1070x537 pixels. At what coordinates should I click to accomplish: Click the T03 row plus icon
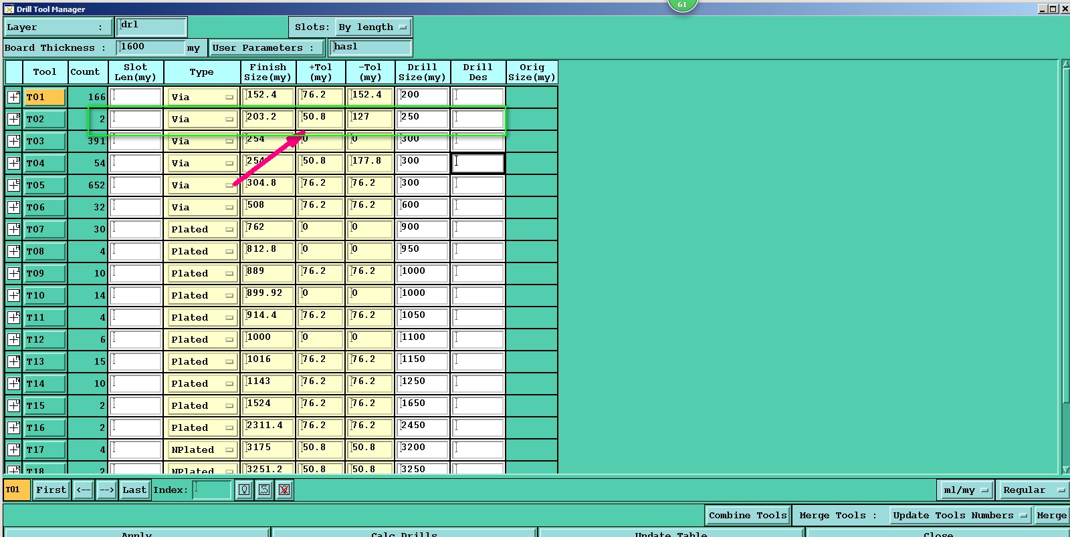13,141
